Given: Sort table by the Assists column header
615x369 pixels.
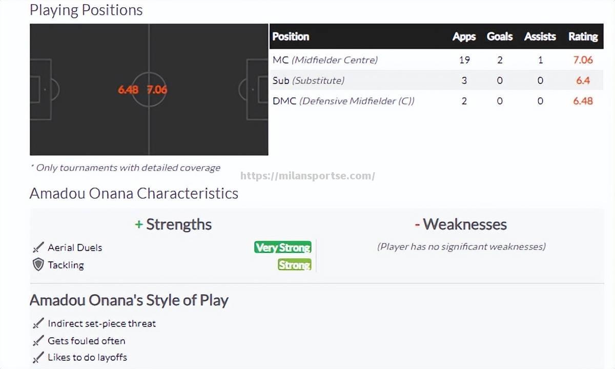Looking at the screenshot, I should [540, 36].
